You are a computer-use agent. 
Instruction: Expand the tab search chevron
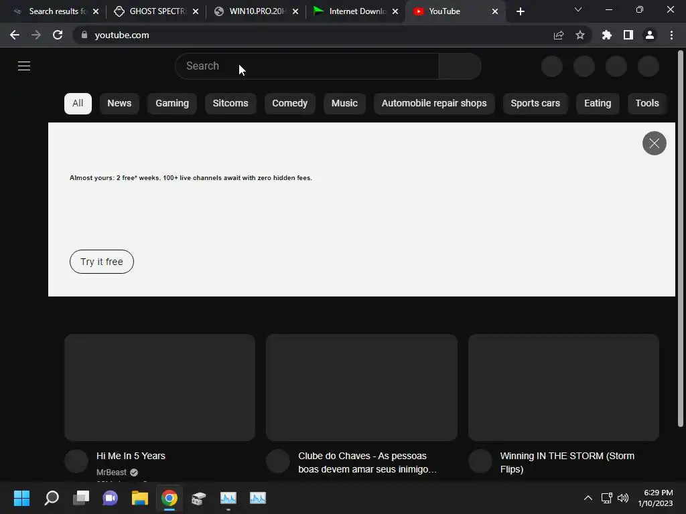click(x=578, y=9)
